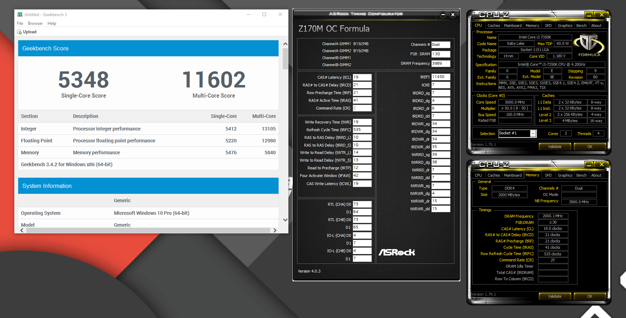
Task: Click the RAS# to CAS# Delay (tRCD) field
Action: coord(362,85)
